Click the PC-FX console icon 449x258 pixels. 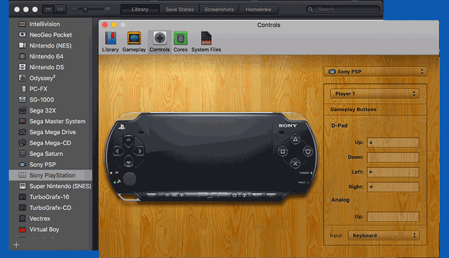click(x=23, y=89)
